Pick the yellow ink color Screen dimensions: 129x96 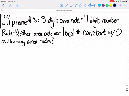point(111,5)
